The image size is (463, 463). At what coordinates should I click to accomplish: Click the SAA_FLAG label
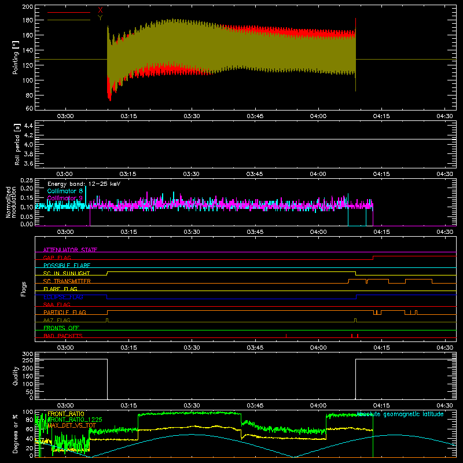click(x=57, y=304)
